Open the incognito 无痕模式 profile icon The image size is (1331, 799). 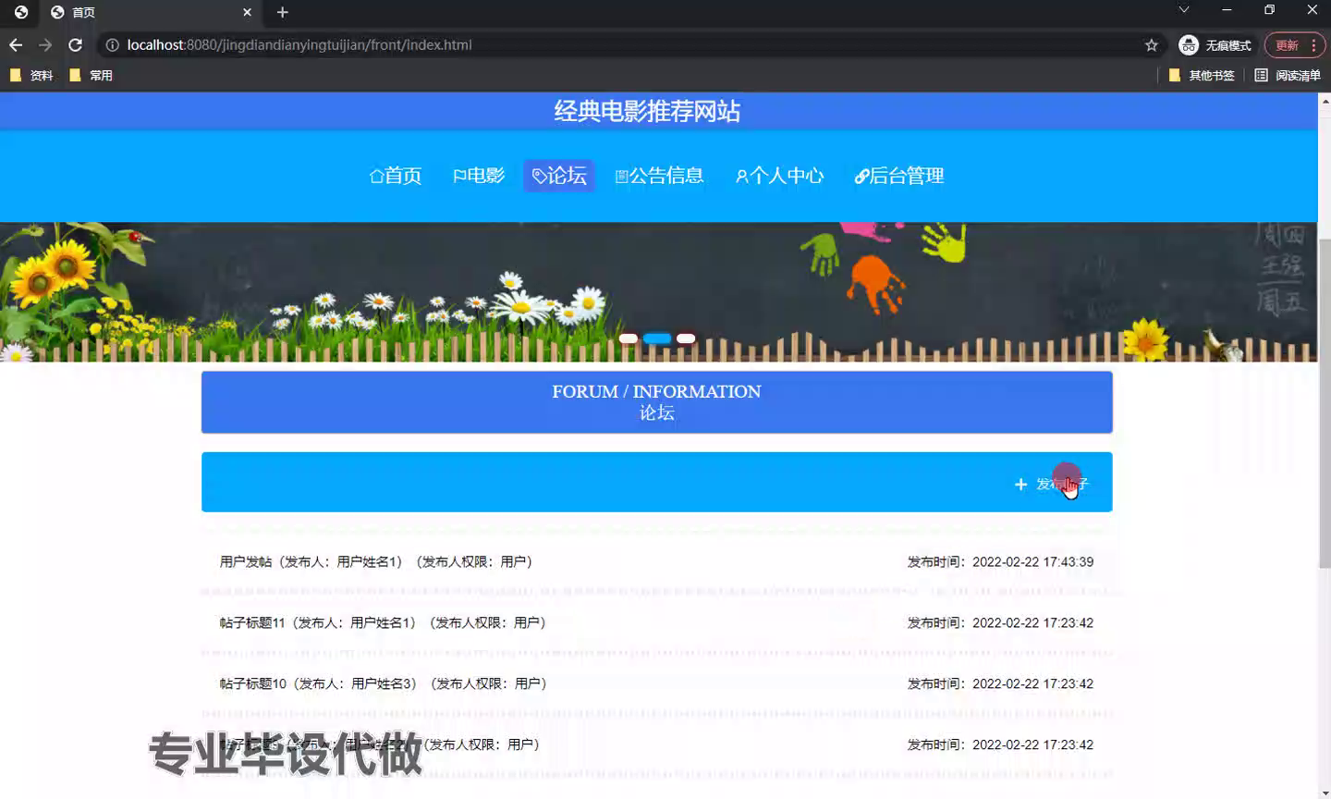point(1215,44)
